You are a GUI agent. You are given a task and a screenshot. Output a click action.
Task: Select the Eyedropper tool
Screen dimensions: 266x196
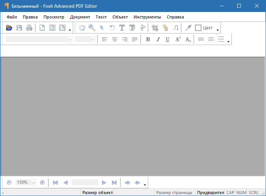click(x=188, y=28)
